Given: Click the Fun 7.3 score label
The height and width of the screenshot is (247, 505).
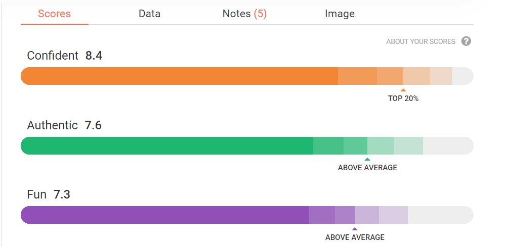Looking at the screenshot, I should click(x=49, y=194).
